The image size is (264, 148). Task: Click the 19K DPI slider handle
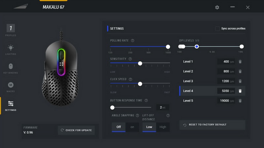(242, 47)
